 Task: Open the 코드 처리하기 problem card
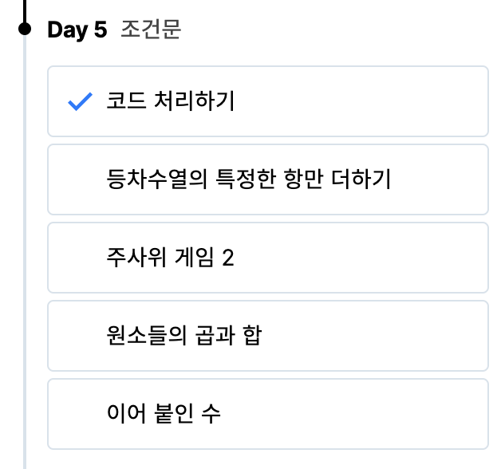[359, 101]
